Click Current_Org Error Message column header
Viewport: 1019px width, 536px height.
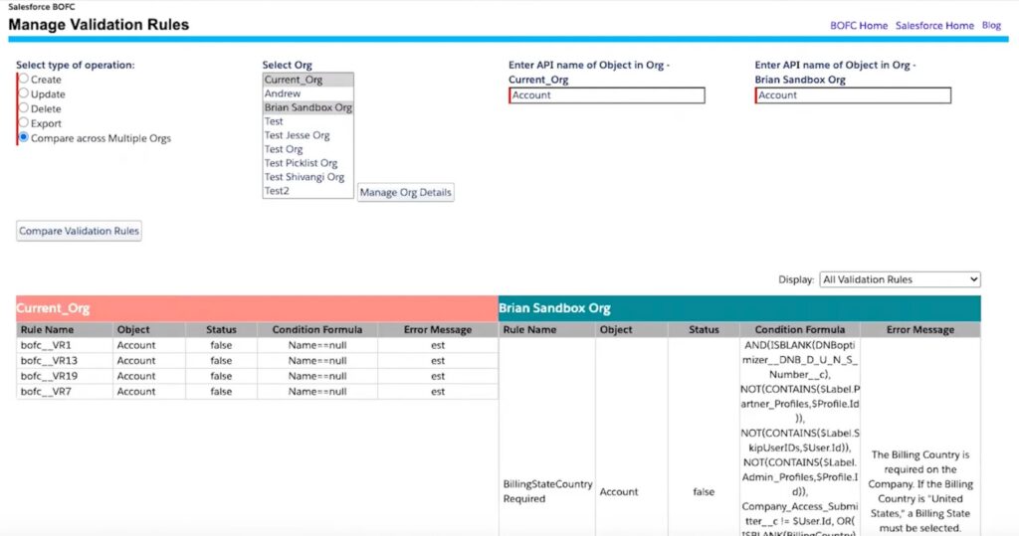(x=438, y=329)
